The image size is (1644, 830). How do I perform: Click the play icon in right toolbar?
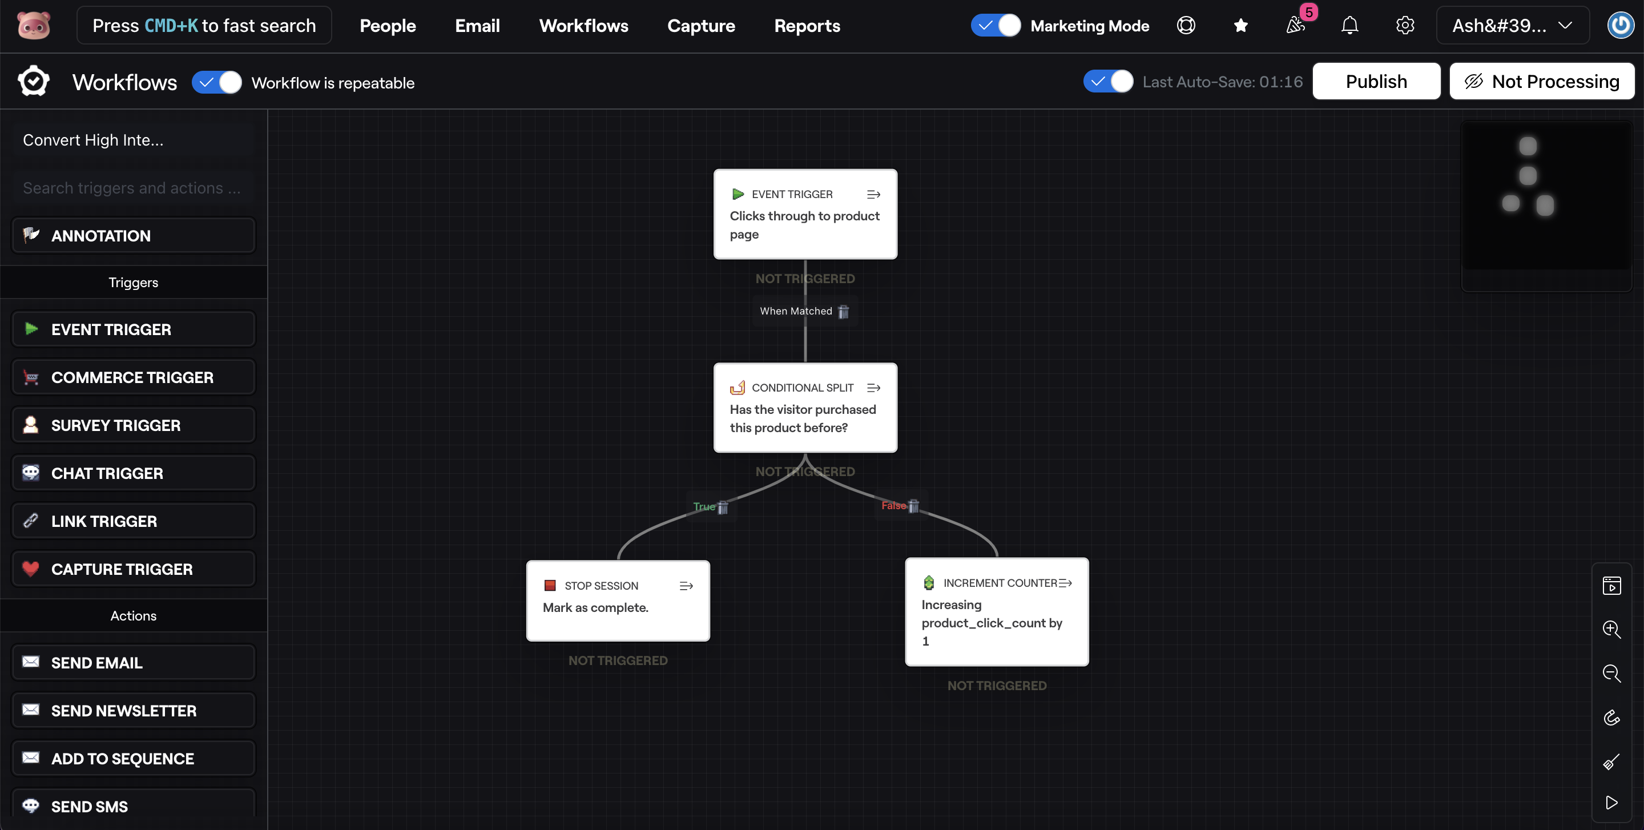point(1611,802)
